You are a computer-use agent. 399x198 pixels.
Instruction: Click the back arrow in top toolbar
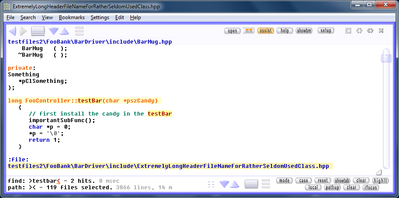click(x=13, y=31)
